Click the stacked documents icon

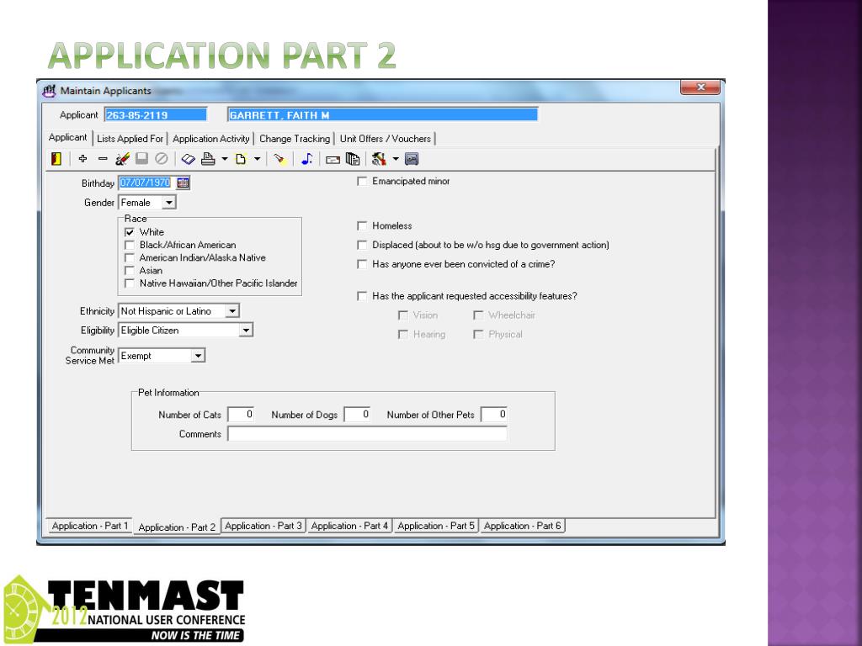(x=353, y=159)
